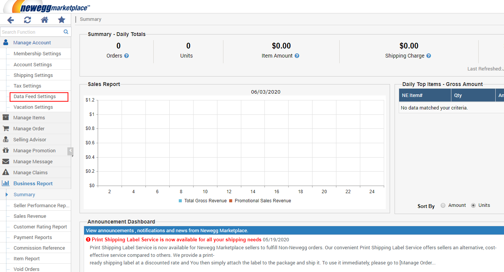
Task: Click the Newegg Marketplace logo
Action: click(47, 6)
